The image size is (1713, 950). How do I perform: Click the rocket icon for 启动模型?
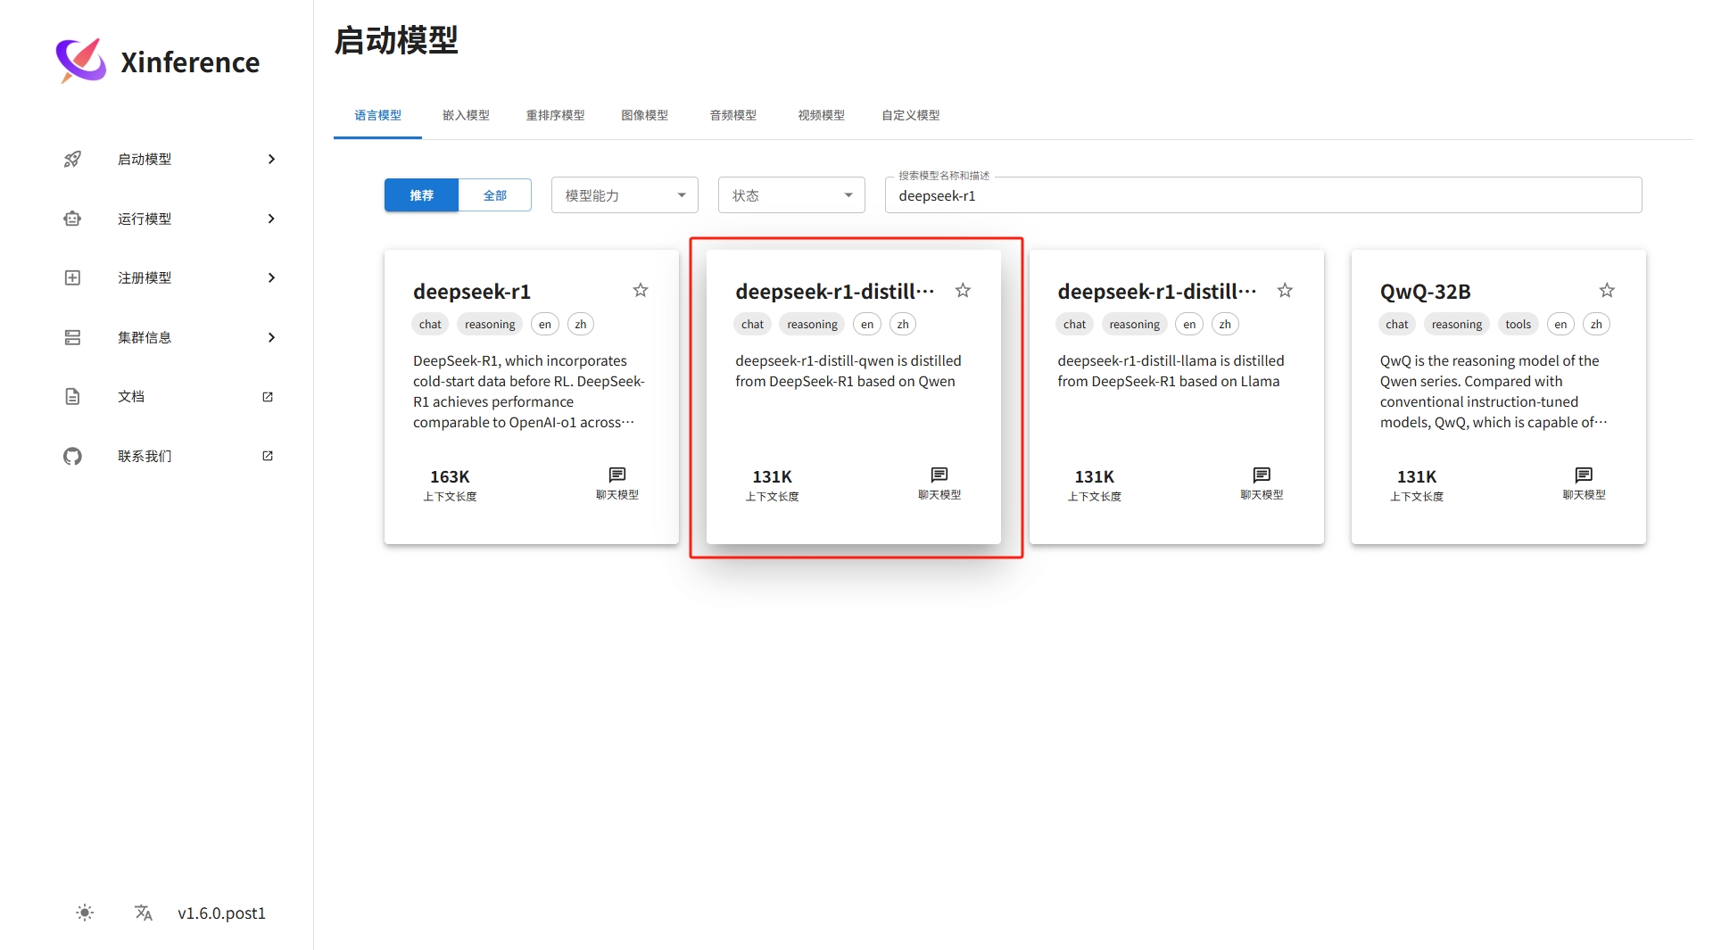(x=72, y=160)
